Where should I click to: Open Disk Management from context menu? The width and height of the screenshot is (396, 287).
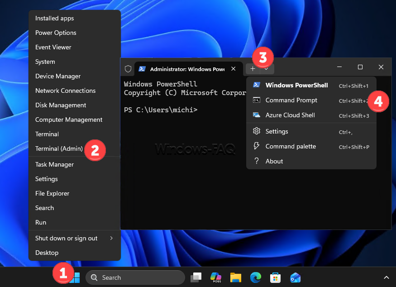75,105
